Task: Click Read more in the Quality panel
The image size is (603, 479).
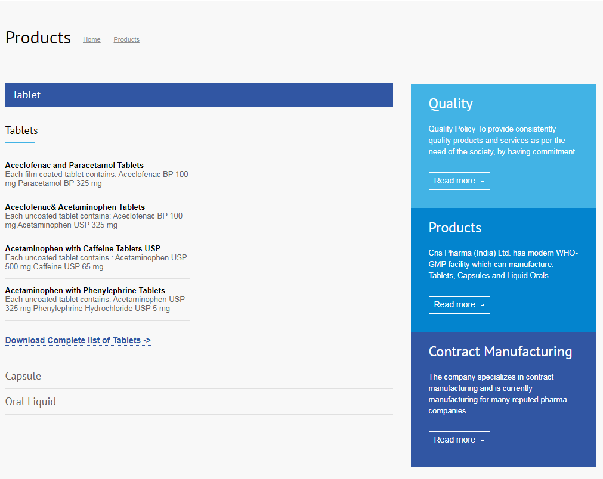Action: pos(459,181)
